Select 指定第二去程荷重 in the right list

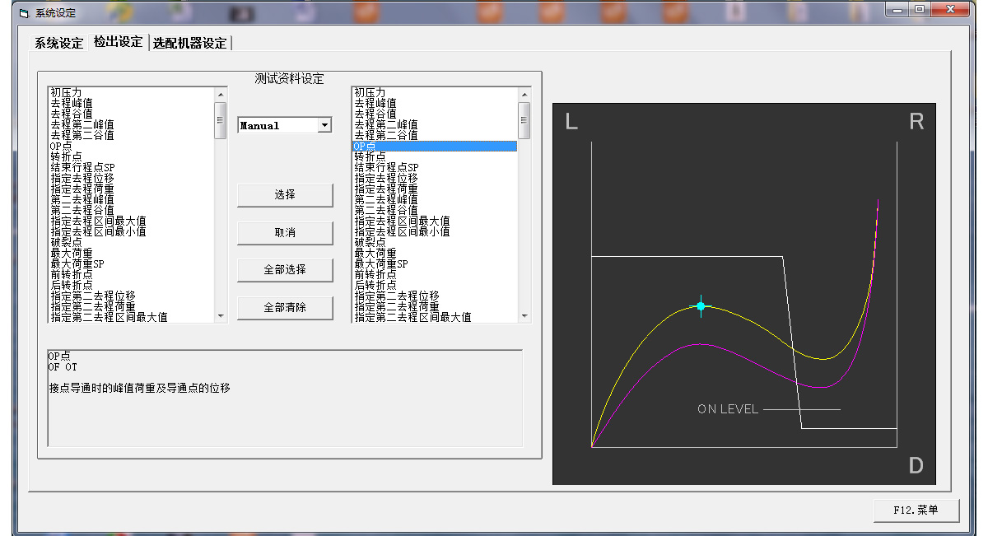(x=435, y=306)
